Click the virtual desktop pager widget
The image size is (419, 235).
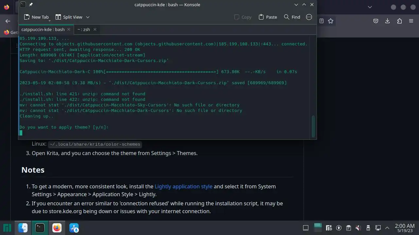(318, 228)
